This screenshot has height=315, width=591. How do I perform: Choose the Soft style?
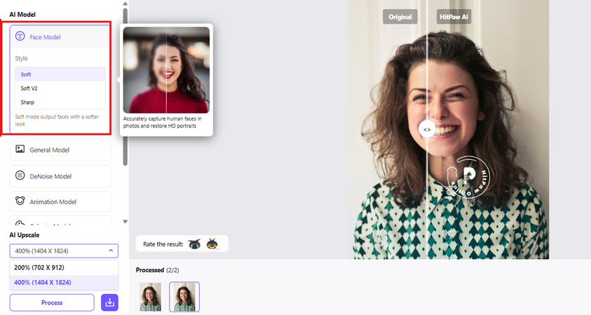tap(60, 74)
